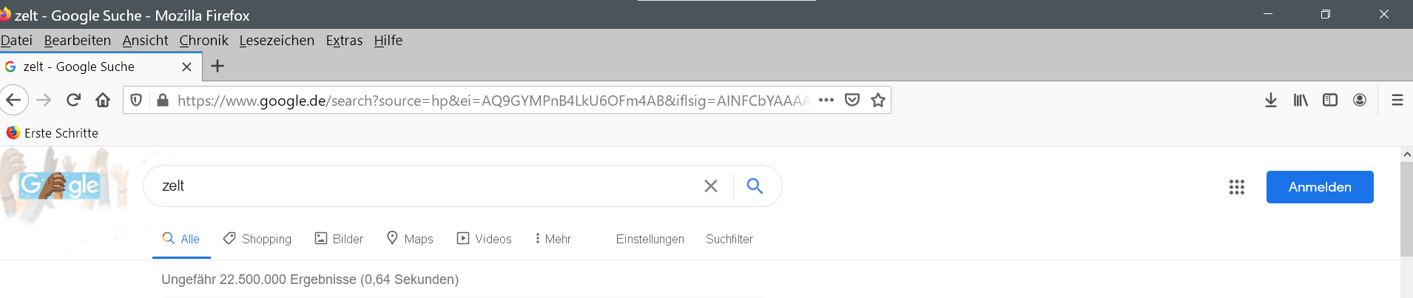
Task: Switch to Bilder results tab
Action: [x=339, y=239]
